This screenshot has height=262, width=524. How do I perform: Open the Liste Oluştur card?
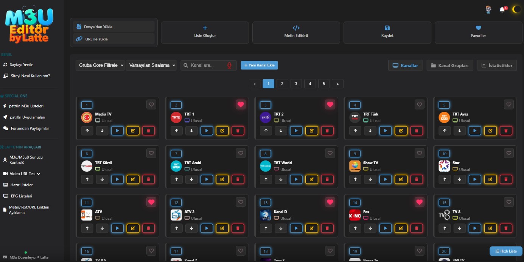coord(205,32)
